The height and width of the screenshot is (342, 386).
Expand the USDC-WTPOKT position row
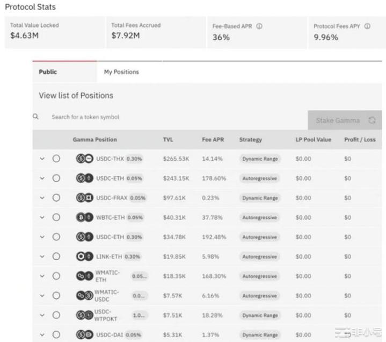coord(42,315)
